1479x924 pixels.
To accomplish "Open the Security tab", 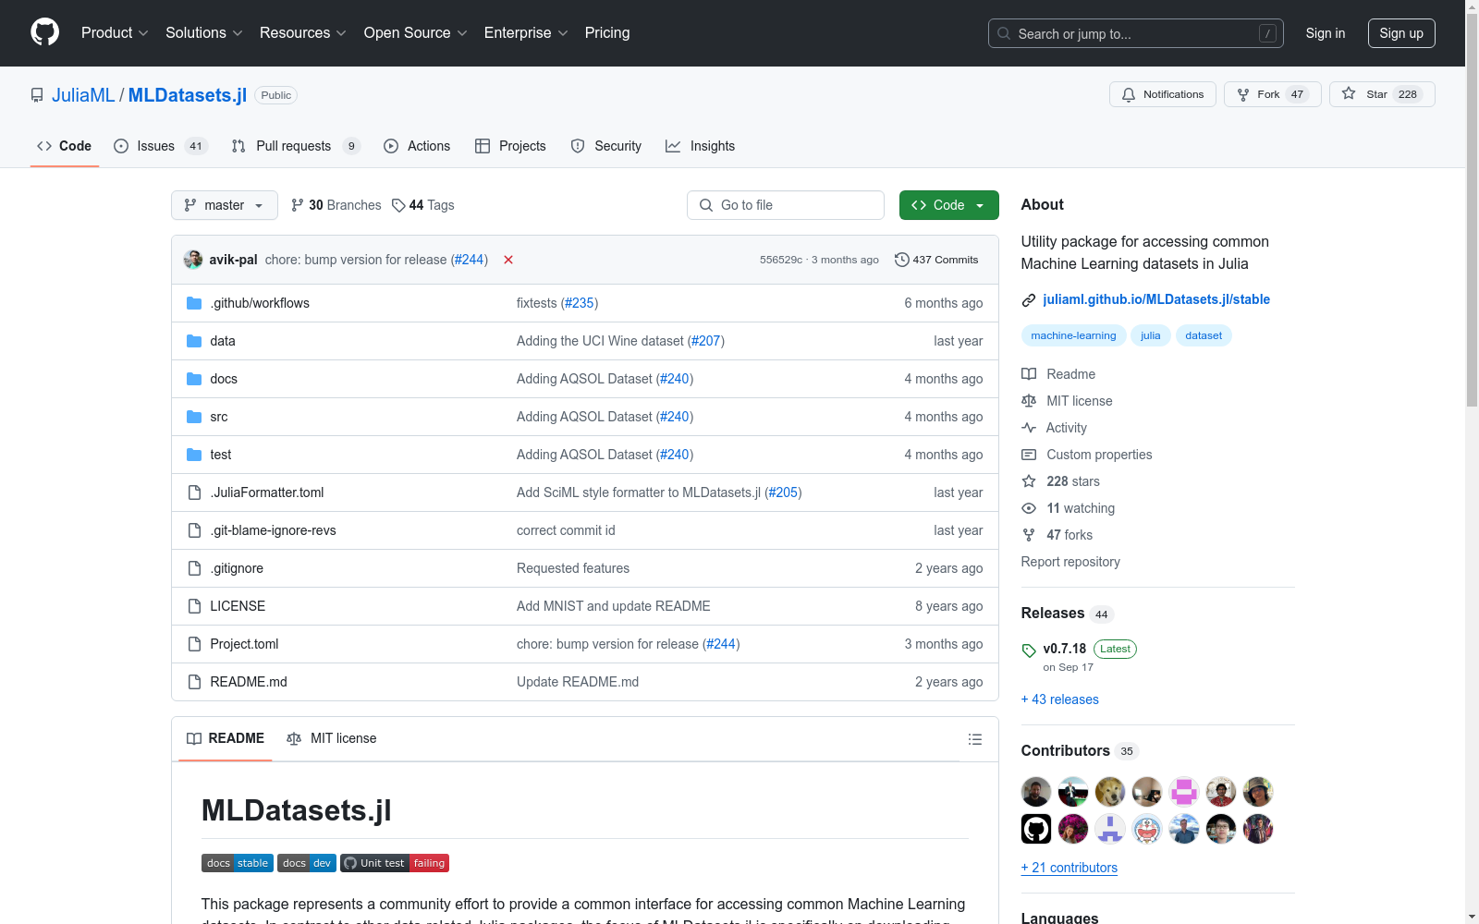I will pos(606,146).
